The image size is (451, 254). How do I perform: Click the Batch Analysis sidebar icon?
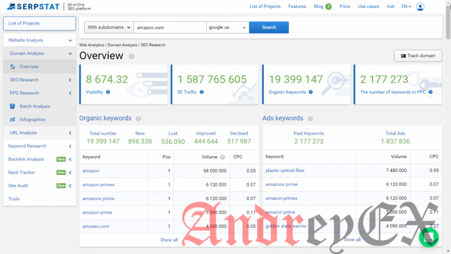(x=12, y=106)
